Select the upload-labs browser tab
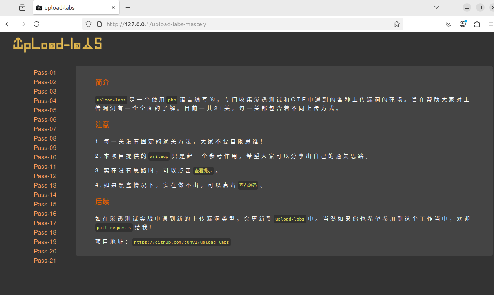Image resolution: width=494 pixels, height=295 pixels. (72, 7)
